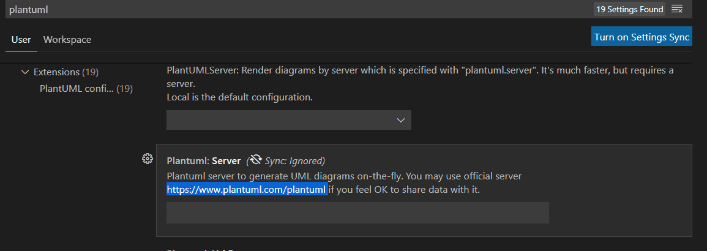Collapse the Extensions tree chevron

pos(25,72)
